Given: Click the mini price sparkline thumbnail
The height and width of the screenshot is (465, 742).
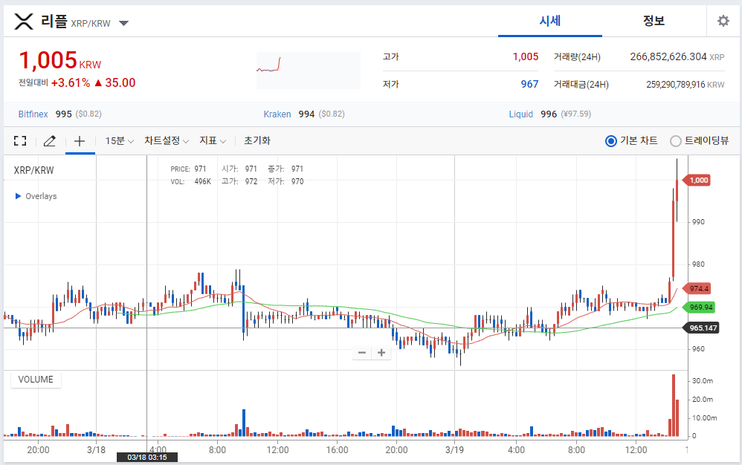Looking at the screenshot, I should coord(309,71).
